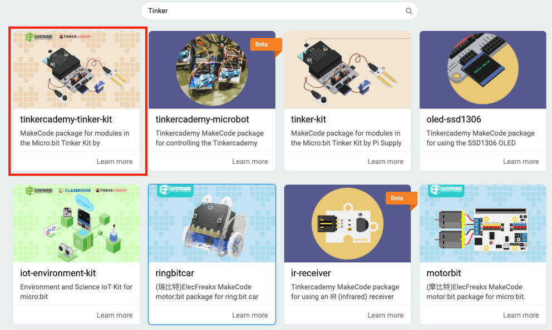Click Learn more for tinkercademy-tinker-kit
Screen dimensions: 552x330
pos(115,161)
